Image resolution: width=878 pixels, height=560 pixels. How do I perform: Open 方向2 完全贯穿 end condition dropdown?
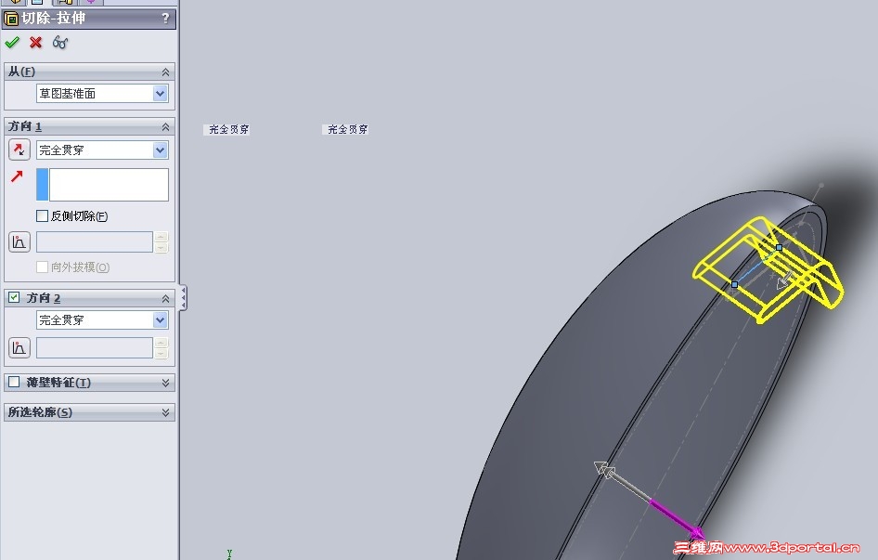coord(161,319)
